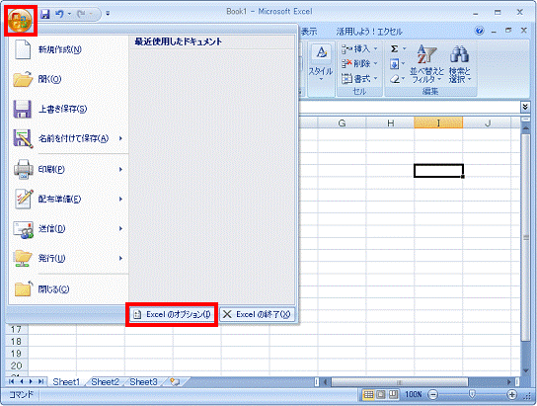This screenshot has height=406, width=537.
Task: Expand the 名前を付けて保存 submenu arrow
Action: 120,138
